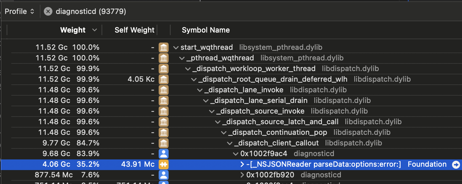This screenshot has height=184, width=462.
Task: Select the _dispatch_source_invoke row
Action: 261,111
